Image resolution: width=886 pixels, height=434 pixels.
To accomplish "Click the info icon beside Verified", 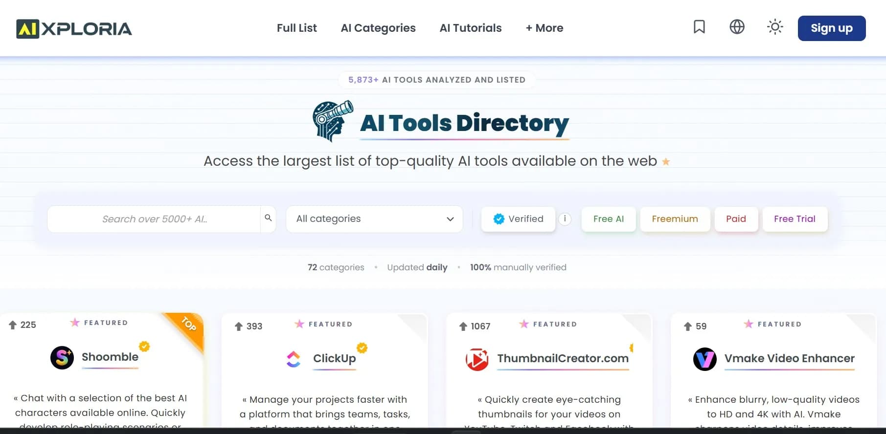I will (565, 219).
